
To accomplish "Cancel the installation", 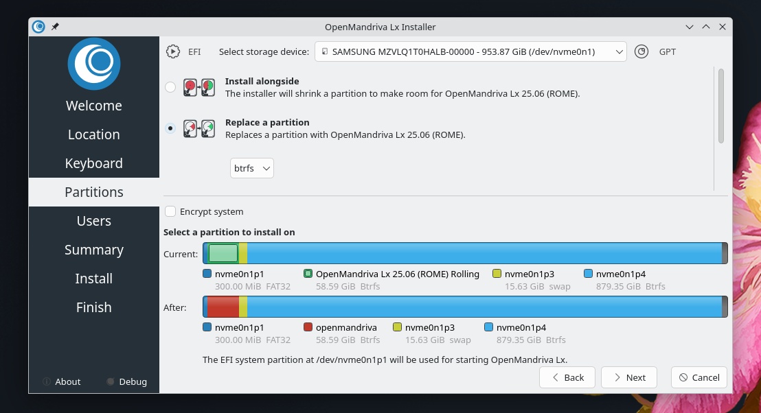I will (x=698, y=377).
